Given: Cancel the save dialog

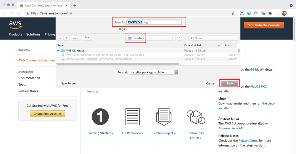Looking at the screenshot, I should (x=210, y=83).
